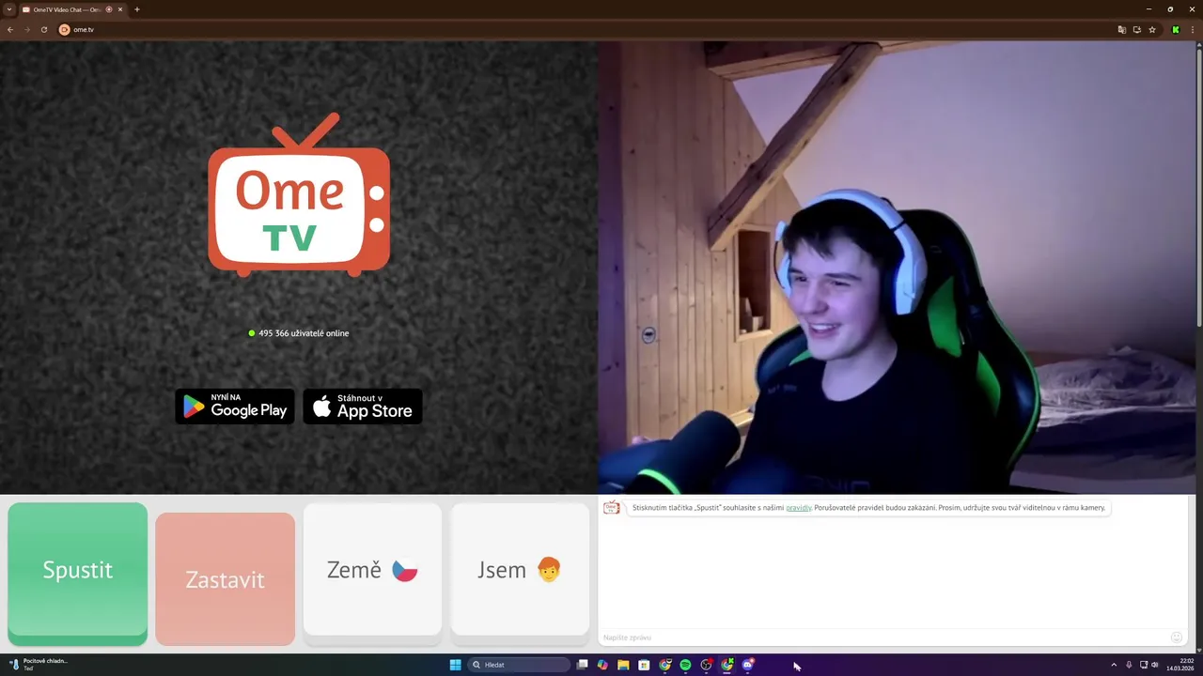Image resolution: width=1203 pixels, height=676 pixels.
Task: Bookmark this page with the star
Action: (x=1152, y=29)
